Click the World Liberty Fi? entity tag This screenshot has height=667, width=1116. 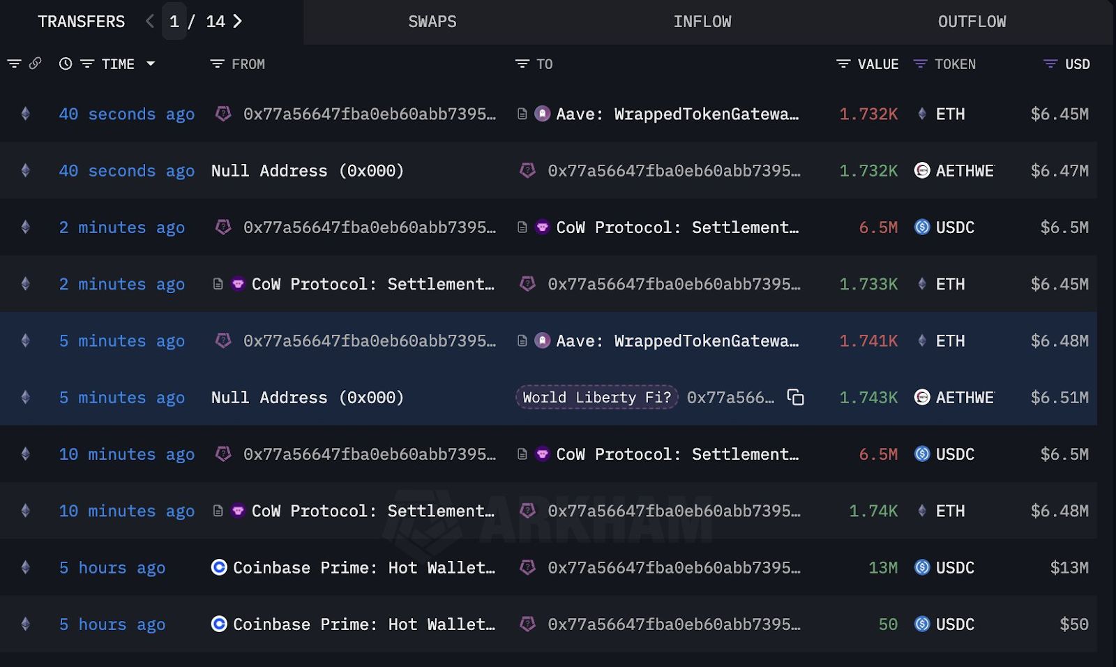tap(597, 398)
